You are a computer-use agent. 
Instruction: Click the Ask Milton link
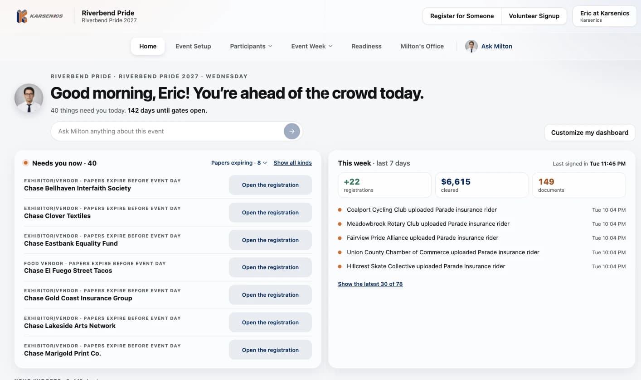click(x=497, y=46)
